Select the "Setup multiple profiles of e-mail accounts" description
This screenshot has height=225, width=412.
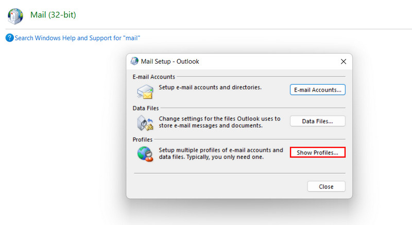pos(221,154)
